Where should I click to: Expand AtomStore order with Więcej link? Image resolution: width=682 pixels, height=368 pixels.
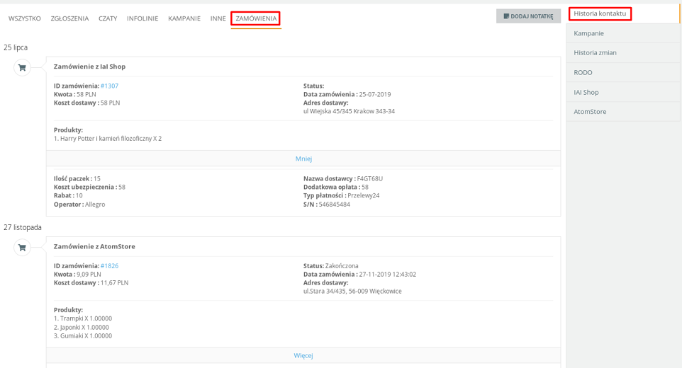click(303, 356)
